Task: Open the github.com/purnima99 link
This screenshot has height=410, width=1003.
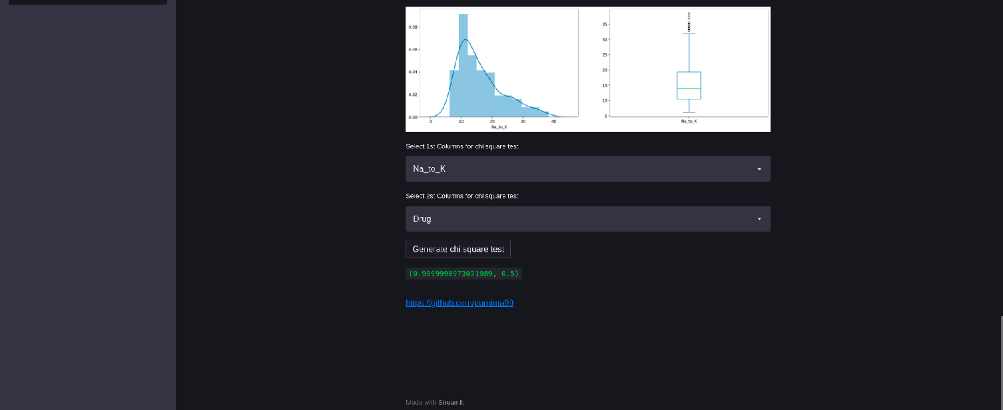Action: 460,303
